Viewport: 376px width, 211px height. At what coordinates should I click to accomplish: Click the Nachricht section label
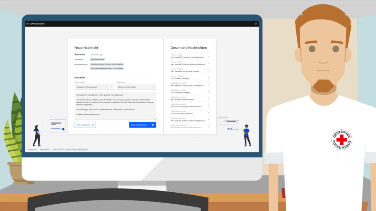[x=80, y=78]
